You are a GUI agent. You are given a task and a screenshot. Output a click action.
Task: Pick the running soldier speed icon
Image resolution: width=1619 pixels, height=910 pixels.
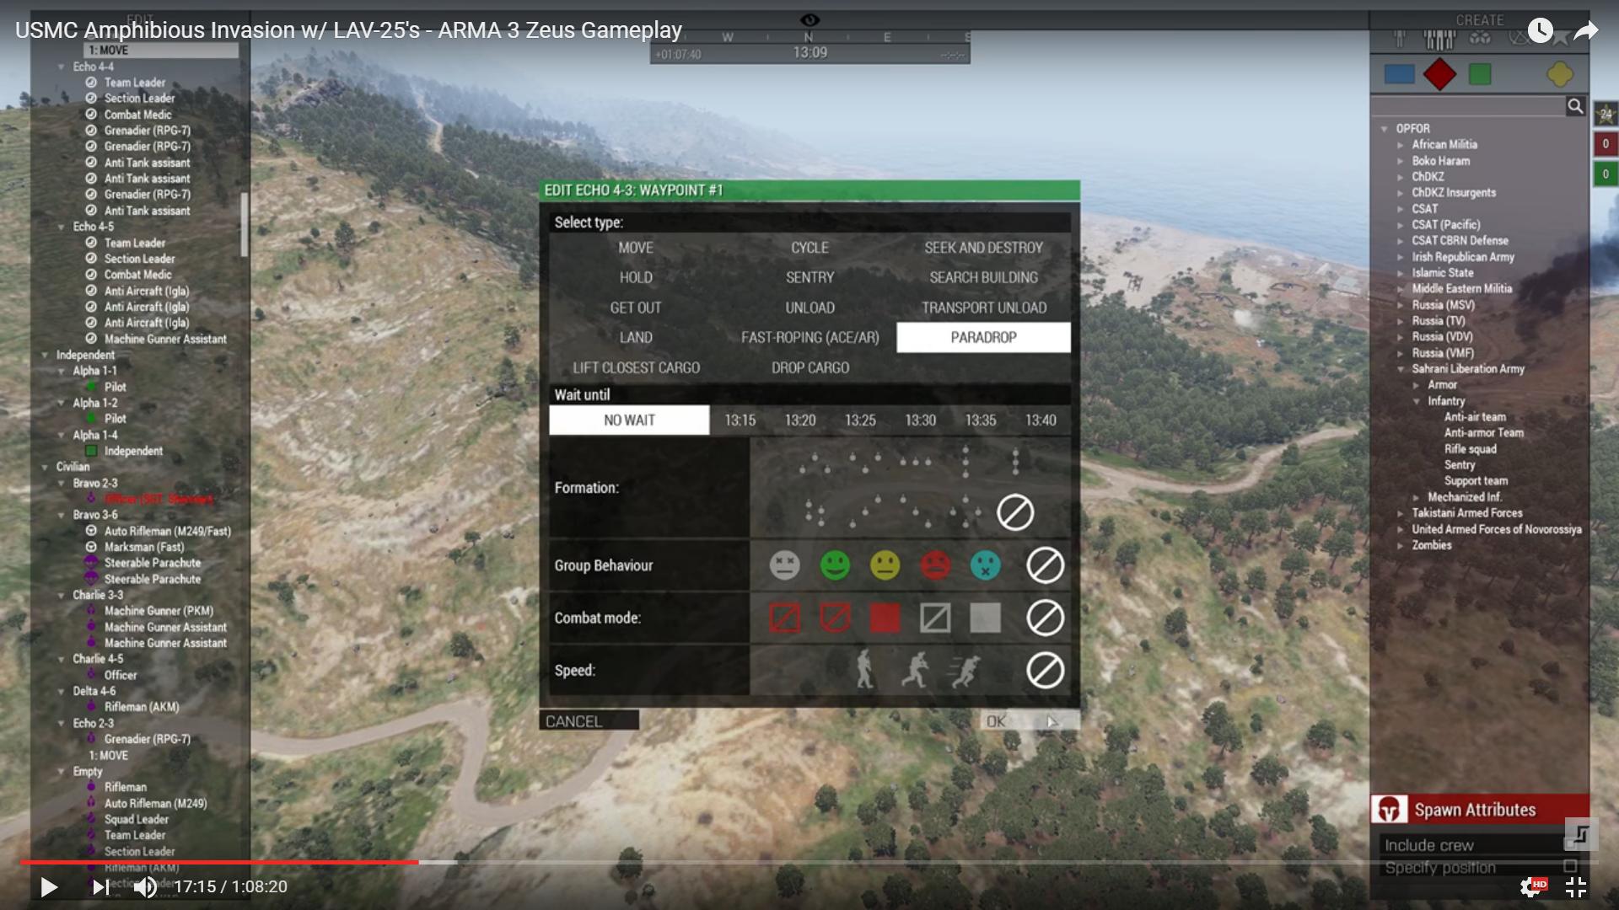(916, 671)
